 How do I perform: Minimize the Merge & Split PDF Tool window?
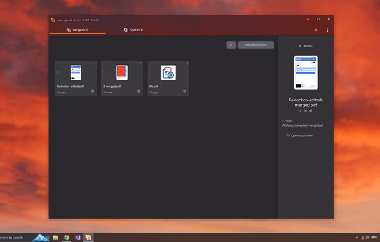[x=308, y=19]
